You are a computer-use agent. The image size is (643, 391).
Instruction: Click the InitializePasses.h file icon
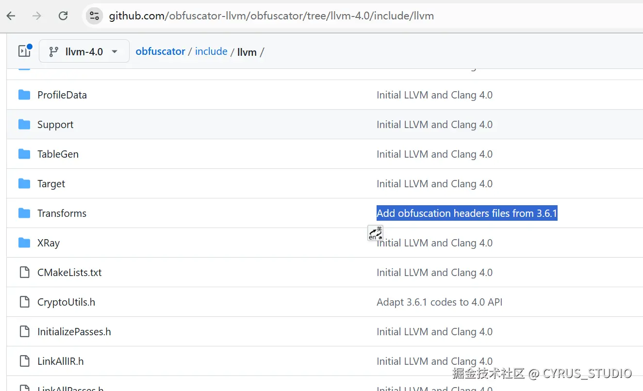point(24,332)
